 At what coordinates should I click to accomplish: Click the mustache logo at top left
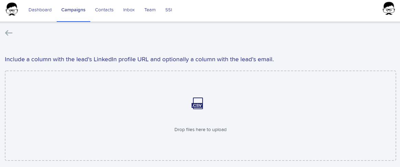[x=12, y=9]
